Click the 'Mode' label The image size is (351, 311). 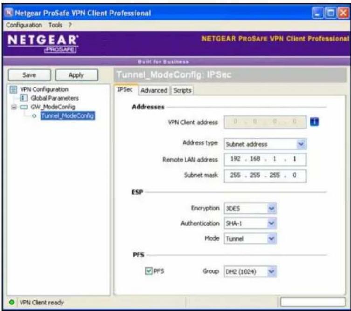(212, 238)
